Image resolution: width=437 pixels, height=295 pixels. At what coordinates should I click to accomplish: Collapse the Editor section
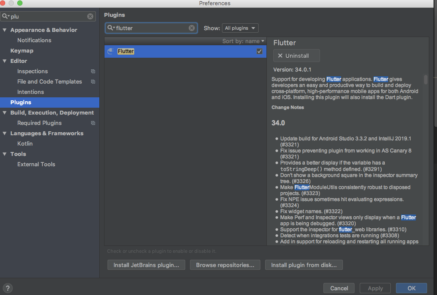pyautogui.click(x=5, y=61)
